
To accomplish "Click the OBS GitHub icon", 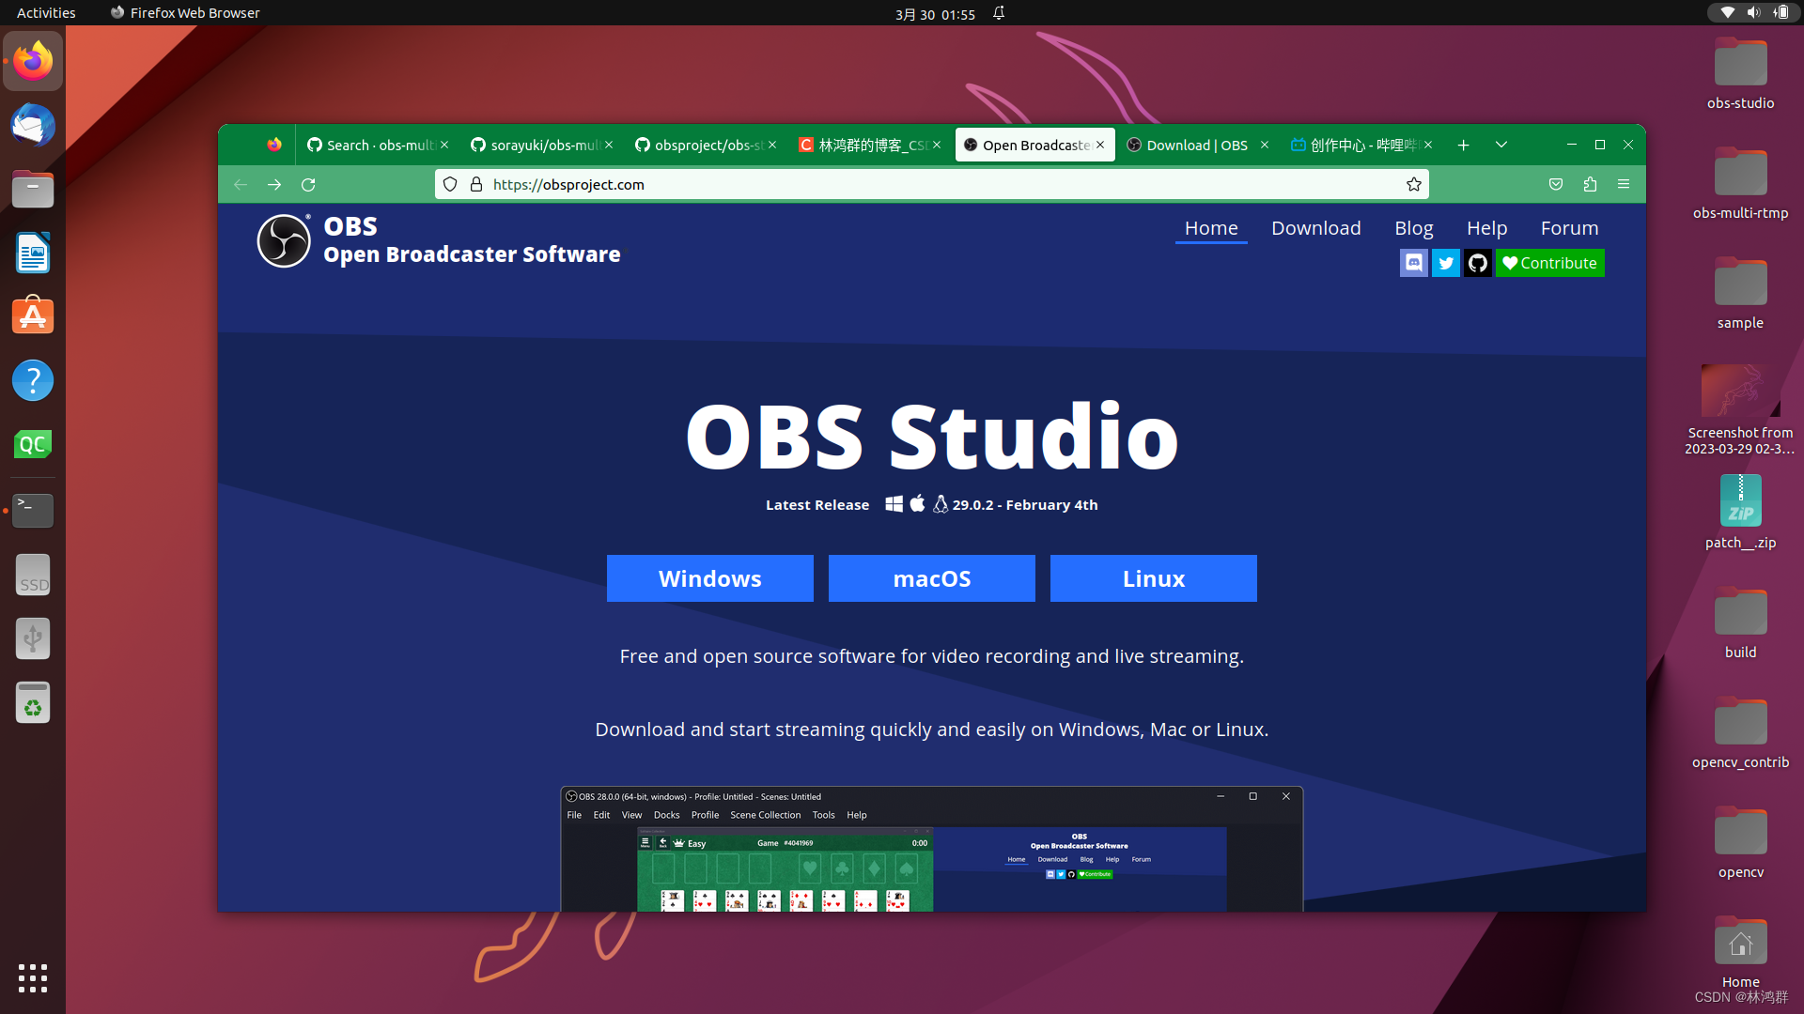I will [x=1477, y=263].
